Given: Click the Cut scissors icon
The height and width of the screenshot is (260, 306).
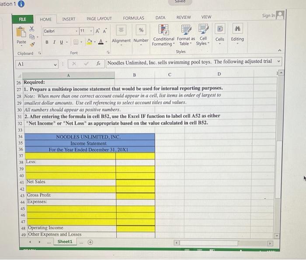Looking at the screenshot, I should pyautogui.click(x=31, y=29).
